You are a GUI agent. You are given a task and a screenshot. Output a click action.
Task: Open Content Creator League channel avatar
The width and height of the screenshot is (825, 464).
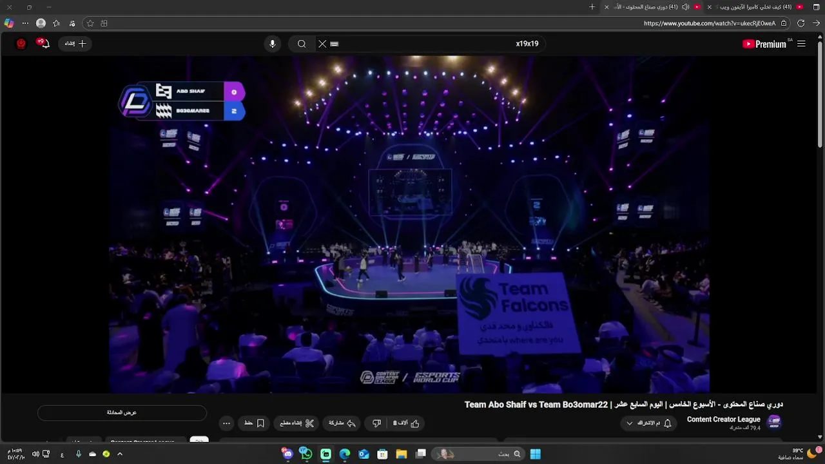tap(774, 422)
